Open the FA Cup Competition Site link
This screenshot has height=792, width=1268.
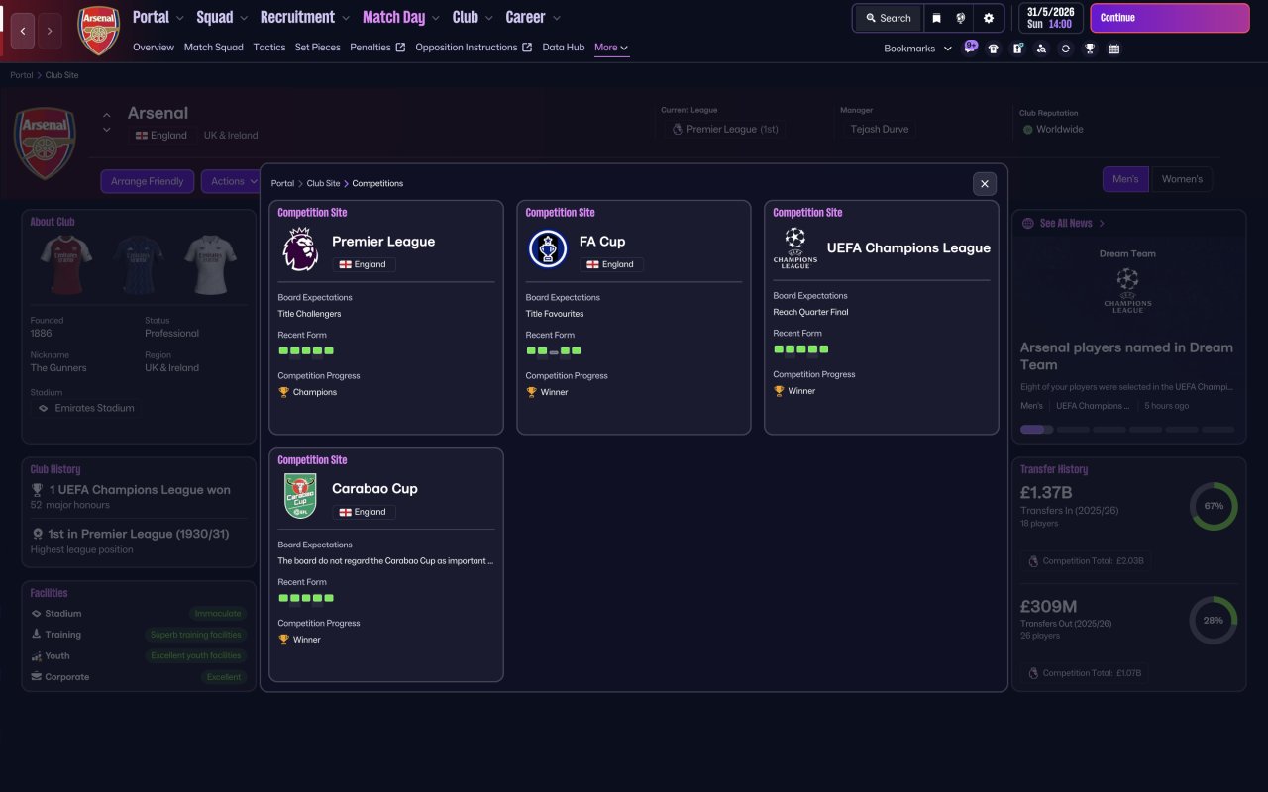coord(560,213)
